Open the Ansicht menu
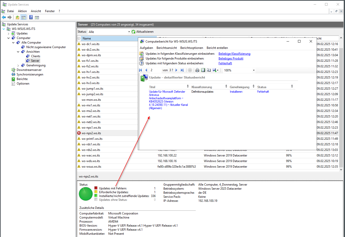The width and height of the screenshot is (345, 237). [x=36, y=11]
